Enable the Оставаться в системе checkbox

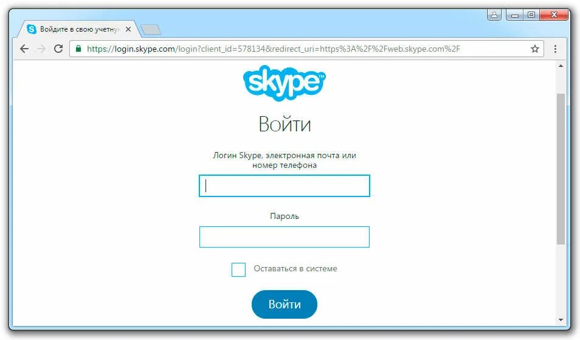(238, 269)
